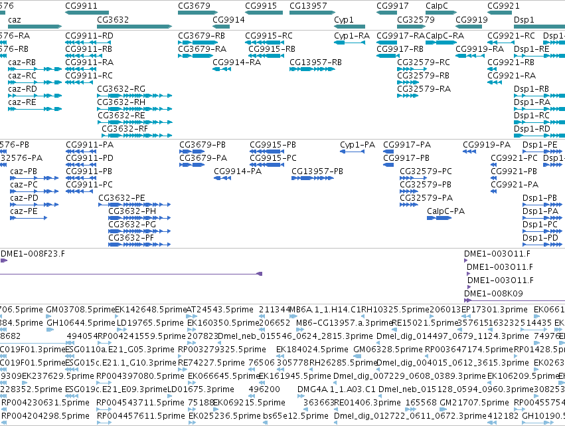This screenshot has height=426, width=565.
Task: Select protein CG9921-PC
Action: click(x=514, y=158)
